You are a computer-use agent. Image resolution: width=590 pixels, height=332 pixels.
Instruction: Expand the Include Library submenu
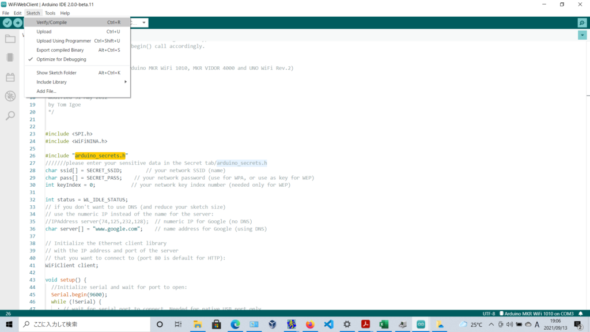[78, 82]
